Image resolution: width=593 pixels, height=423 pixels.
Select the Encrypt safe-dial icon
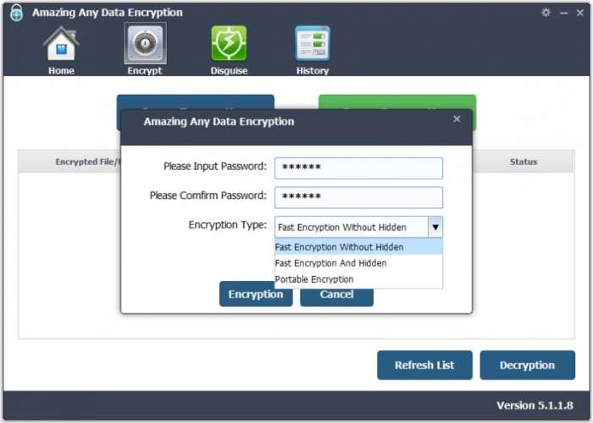[x=145, y=44]
